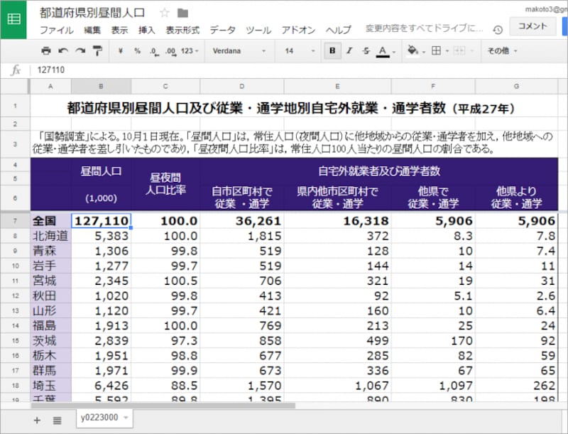This screenshot has height=434, width=568.
Task: Click the Print icon in the toolbar
Action: click(x=45, y=50)
